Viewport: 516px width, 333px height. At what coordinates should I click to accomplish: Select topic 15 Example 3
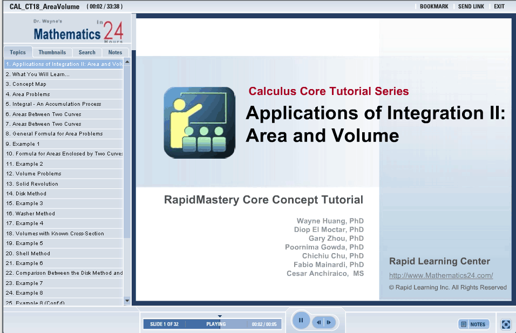[x=64, y=203]
